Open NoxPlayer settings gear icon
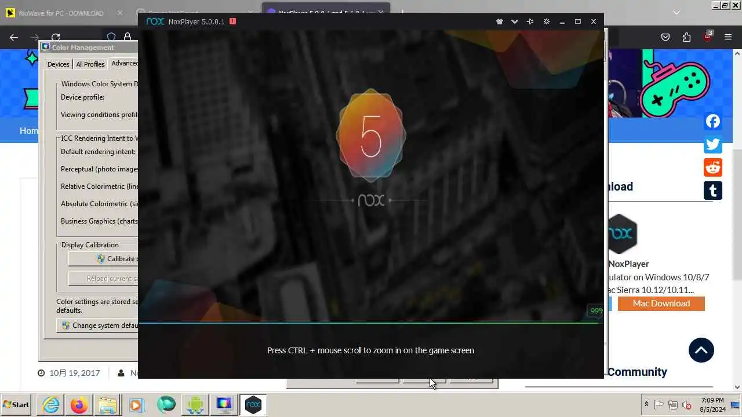The height and width of the screenshot is (417, 742). coord(546,21)
